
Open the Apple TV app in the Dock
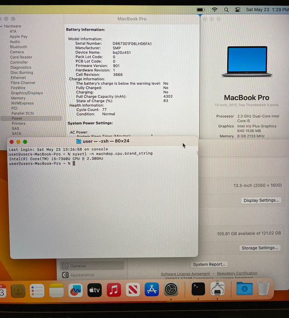94,290
